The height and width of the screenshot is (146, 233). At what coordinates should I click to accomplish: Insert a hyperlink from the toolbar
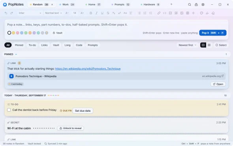(159, 13)
